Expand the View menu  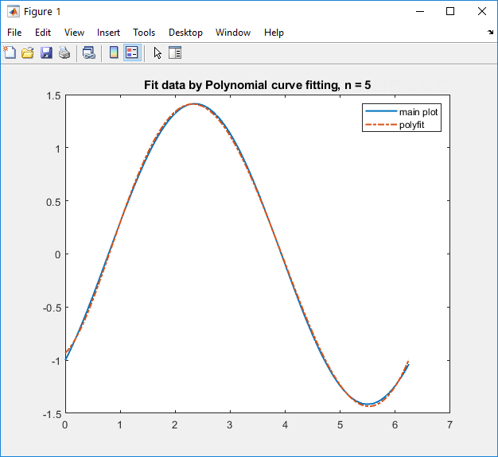point(74,33)
